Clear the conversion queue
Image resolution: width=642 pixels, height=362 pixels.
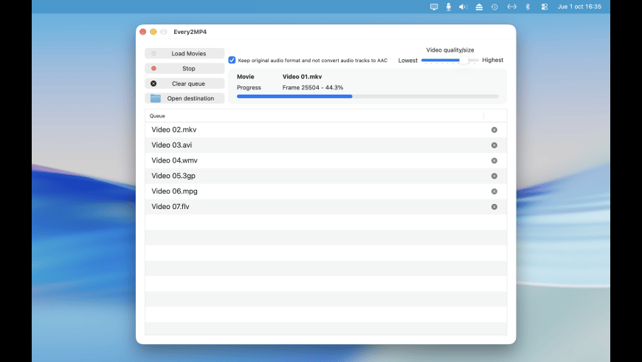point(184,83)
